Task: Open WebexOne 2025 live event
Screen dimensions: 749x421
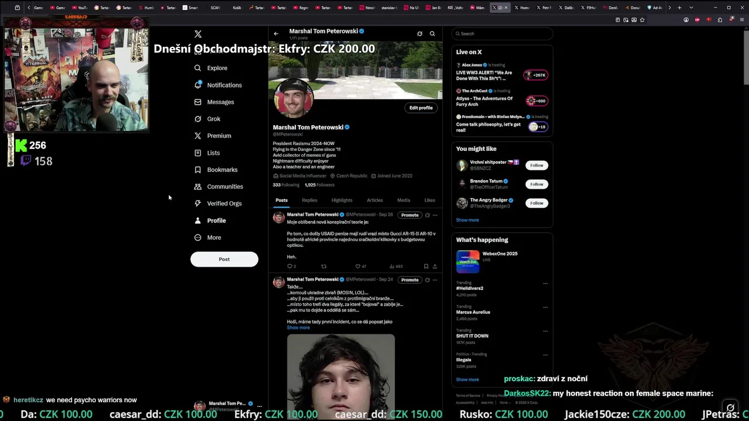Action: point(502,261)
